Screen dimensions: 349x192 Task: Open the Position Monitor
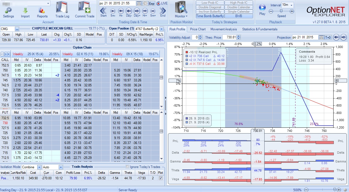[x=181, y=10]
